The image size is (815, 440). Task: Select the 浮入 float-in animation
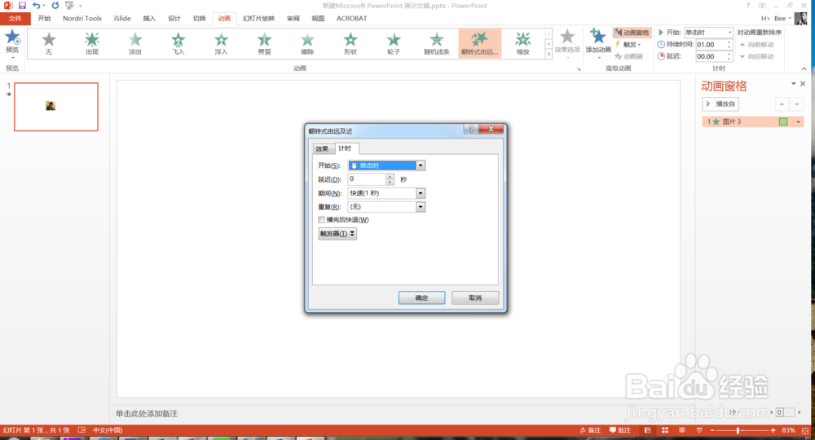(222, 43)
